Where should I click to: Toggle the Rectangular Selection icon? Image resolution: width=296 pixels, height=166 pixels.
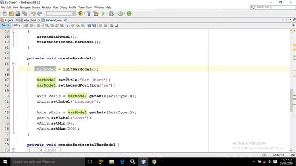[x=67, y=25]
